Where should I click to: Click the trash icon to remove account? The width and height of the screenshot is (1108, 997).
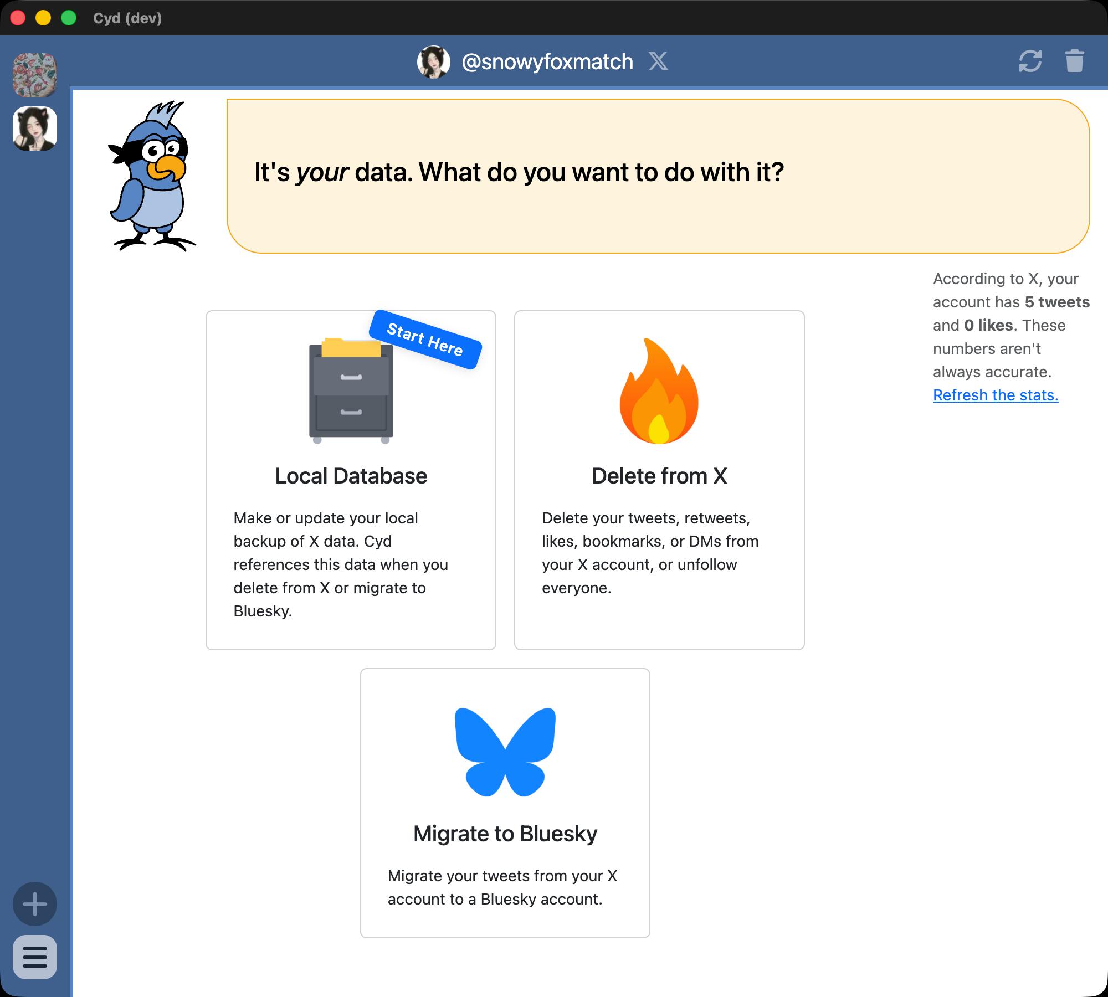point(1074,61)
